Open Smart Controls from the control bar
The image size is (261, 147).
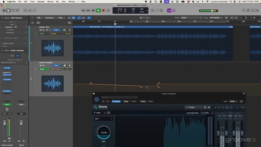[25, 11]
